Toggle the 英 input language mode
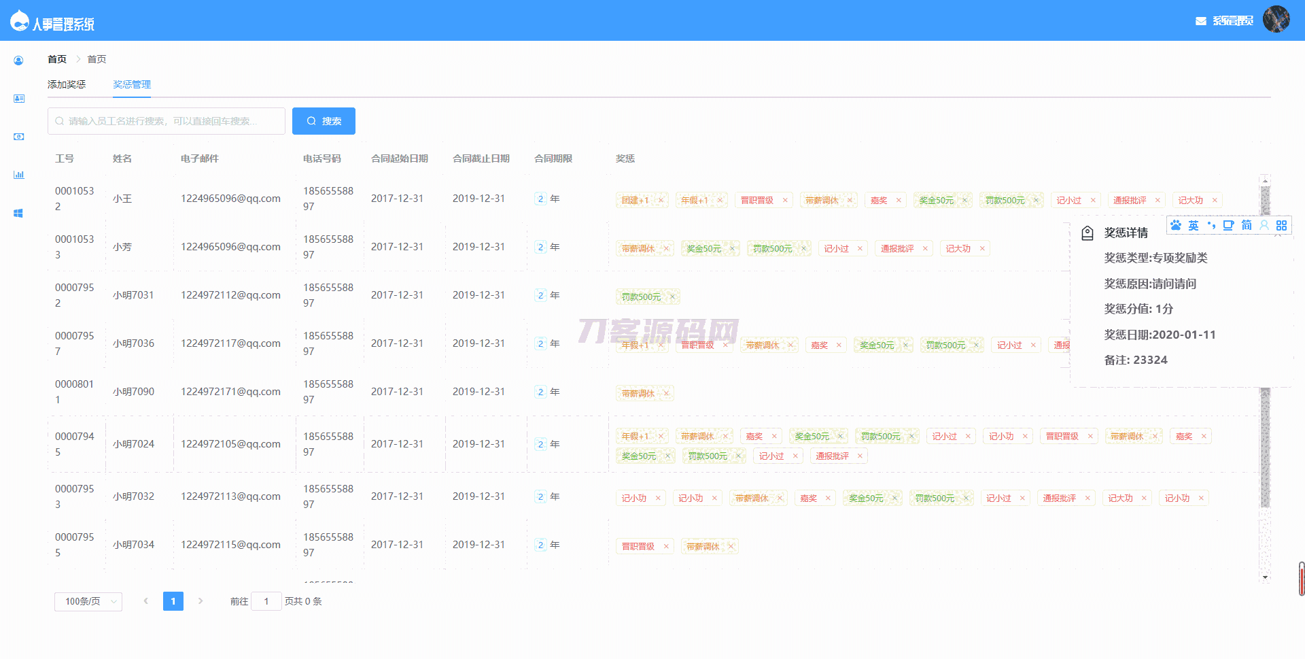Viewport: 1305px width, 659px height. (1194, 225)
